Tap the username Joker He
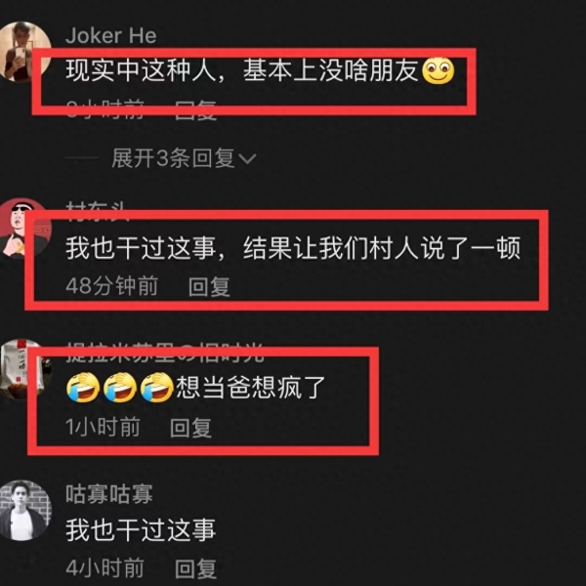The height and width of the screenshot is (586, 586). click(111, 36)
